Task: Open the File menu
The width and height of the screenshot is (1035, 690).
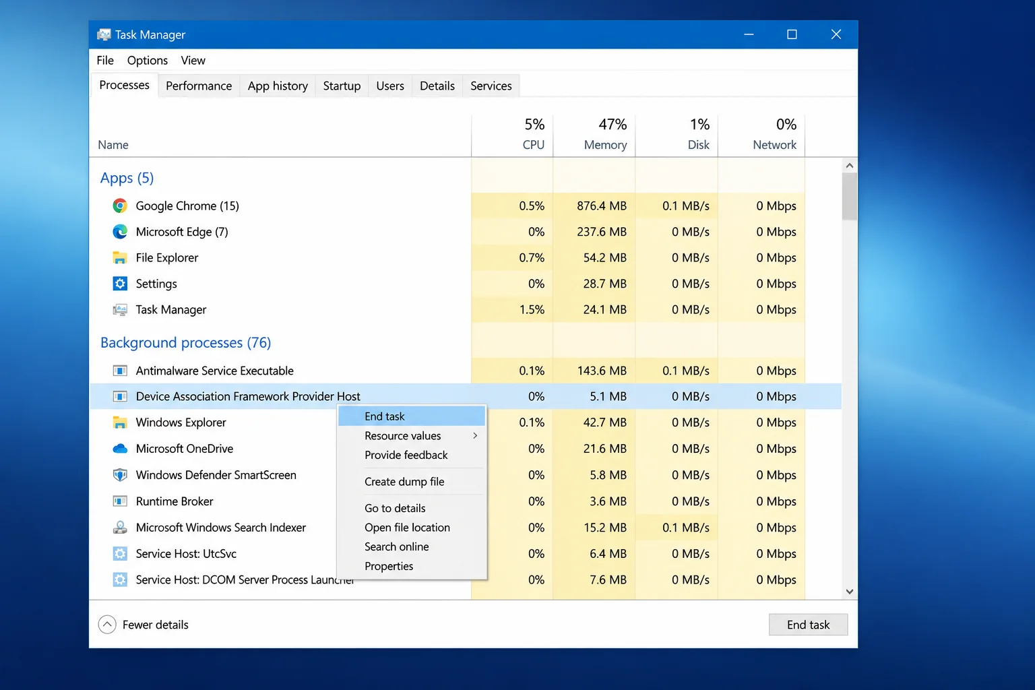Action: 105,61
